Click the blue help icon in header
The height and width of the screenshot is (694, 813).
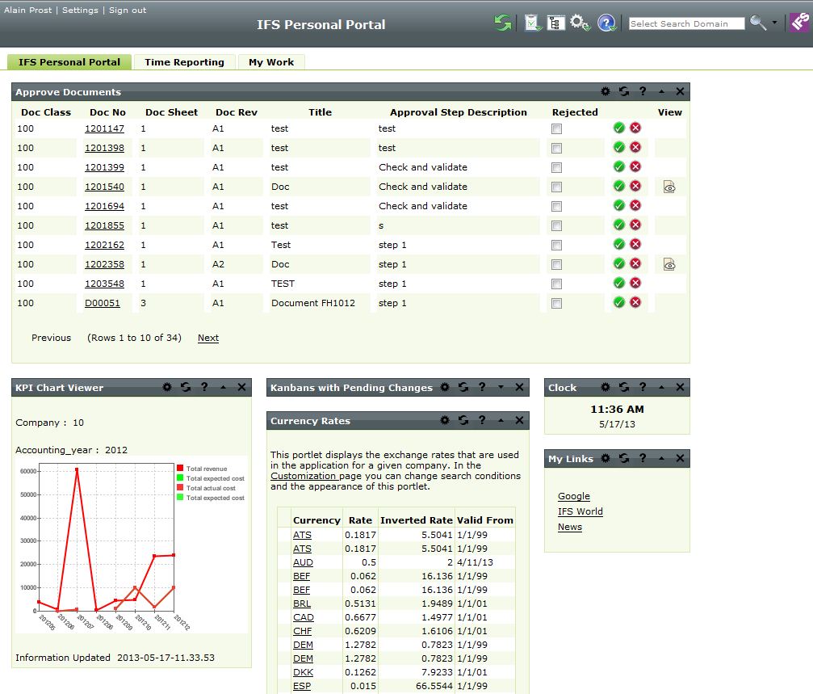click(x=606, y=23)
